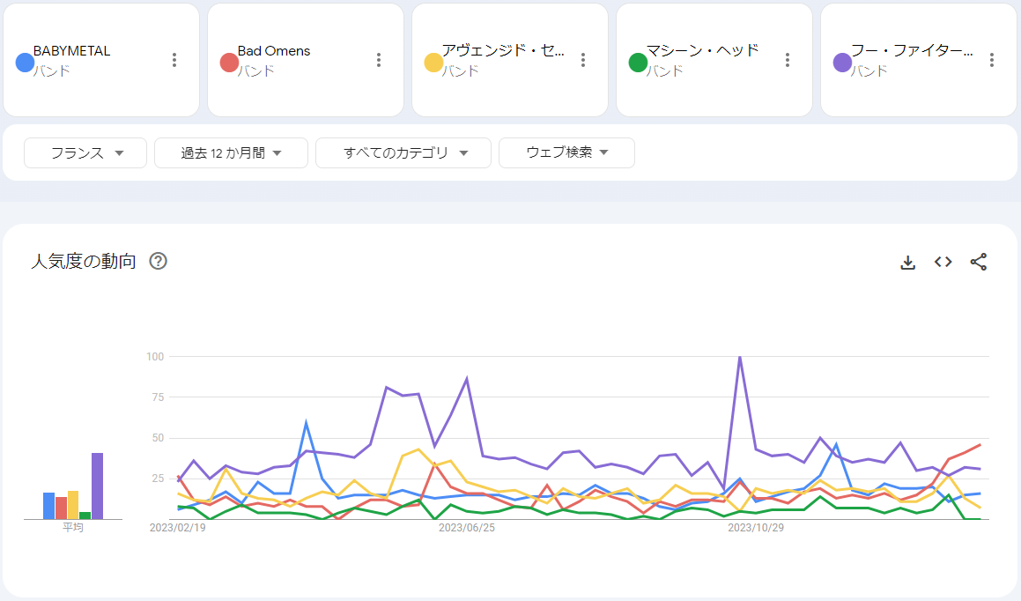Open help for 人気度の動向
Screen dimensions: 1021x601
pyautogui.click(x=159, y=261)
